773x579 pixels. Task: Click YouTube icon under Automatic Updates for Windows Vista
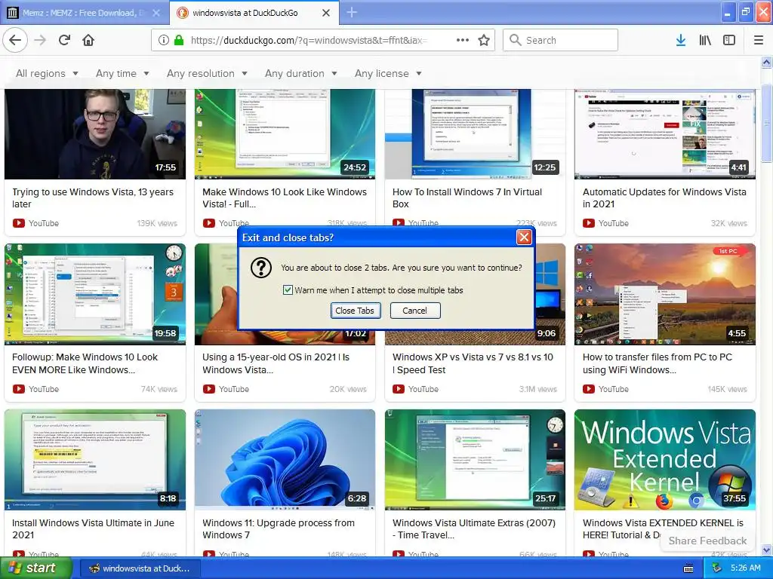coord(589,223)
